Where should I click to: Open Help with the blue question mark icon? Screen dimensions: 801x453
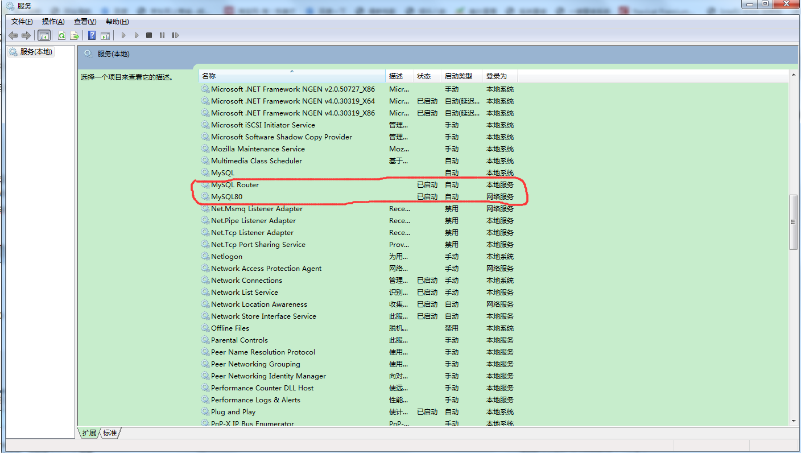pos(92,35)
